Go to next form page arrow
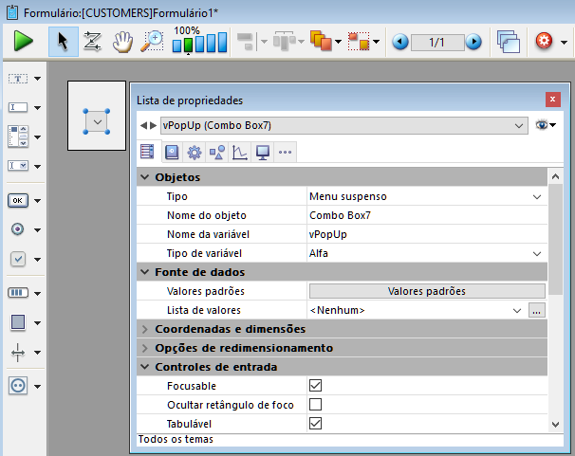This screenshot has width=575, height=456. click(473, 43)
